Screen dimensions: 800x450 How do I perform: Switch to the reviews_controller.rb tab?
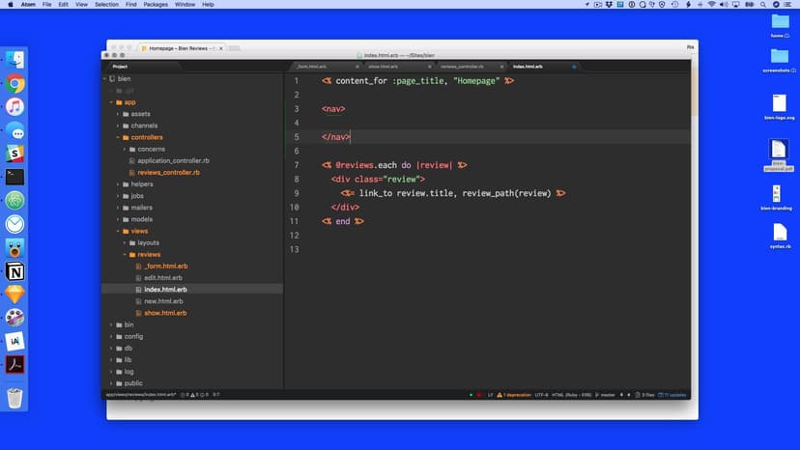pyautogui.click(x=462, y=67)
